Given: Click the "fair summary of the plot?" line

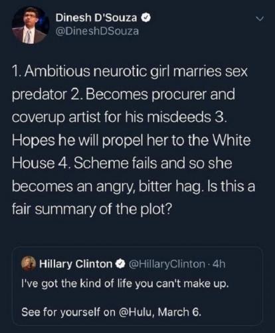Looking at the screenshot, I should 92,209.
